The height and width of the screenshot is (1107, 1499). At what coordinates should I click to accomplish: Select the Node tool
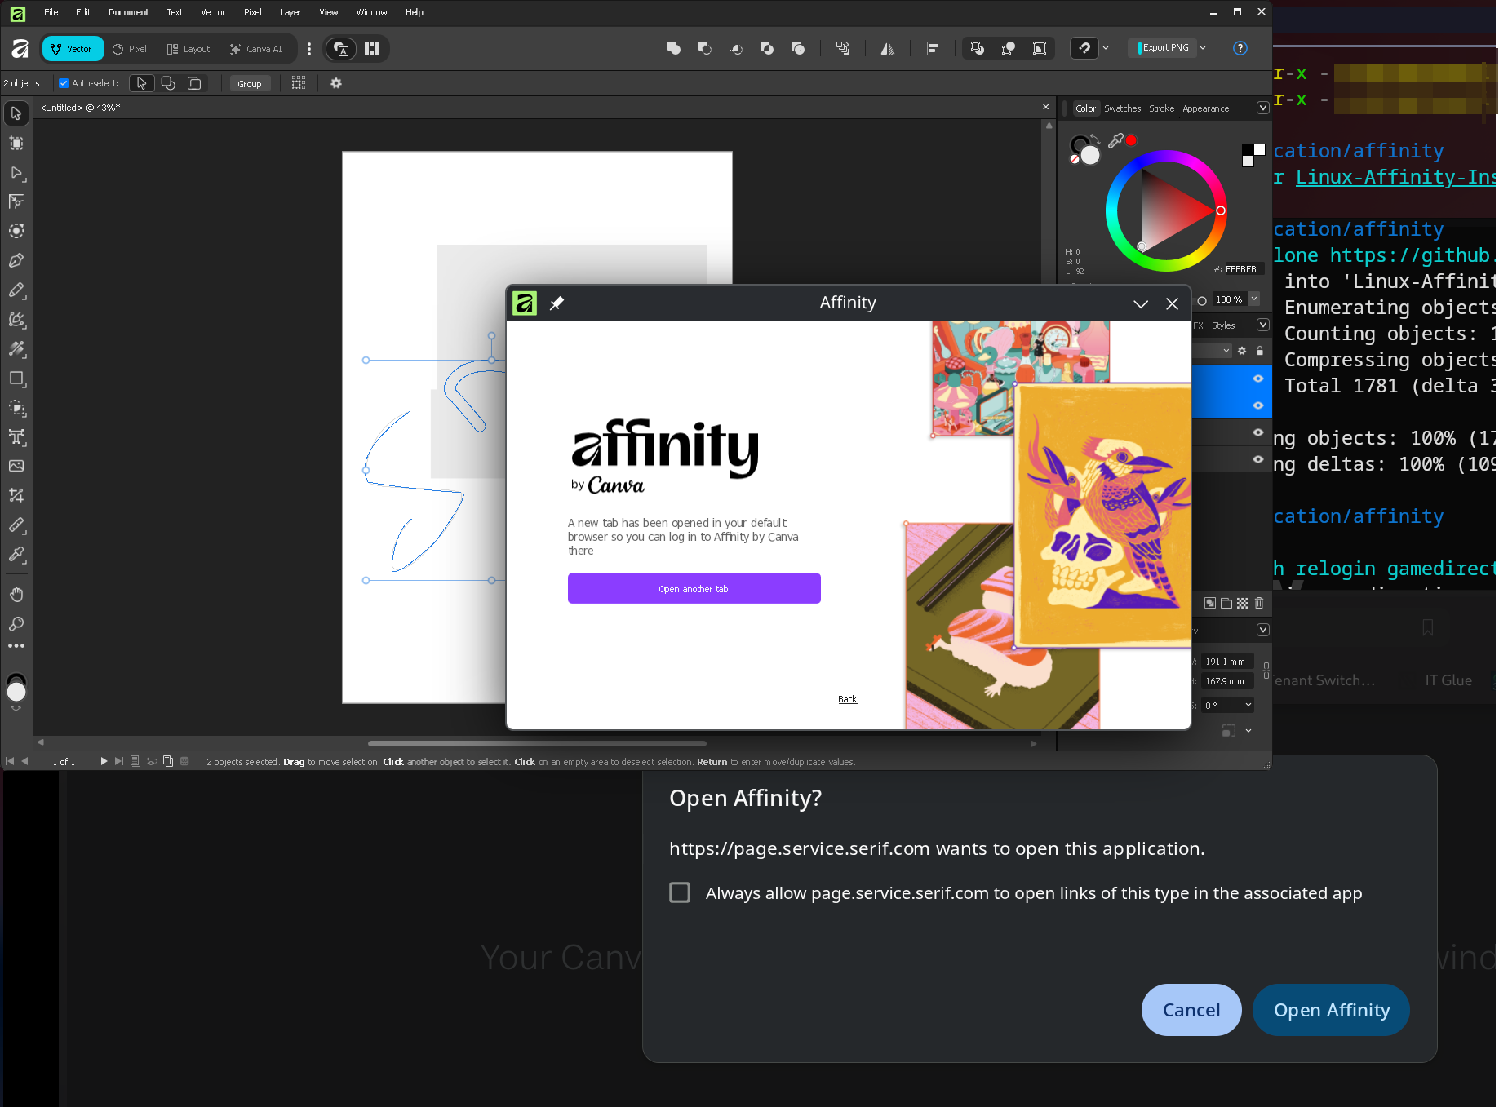16,173
